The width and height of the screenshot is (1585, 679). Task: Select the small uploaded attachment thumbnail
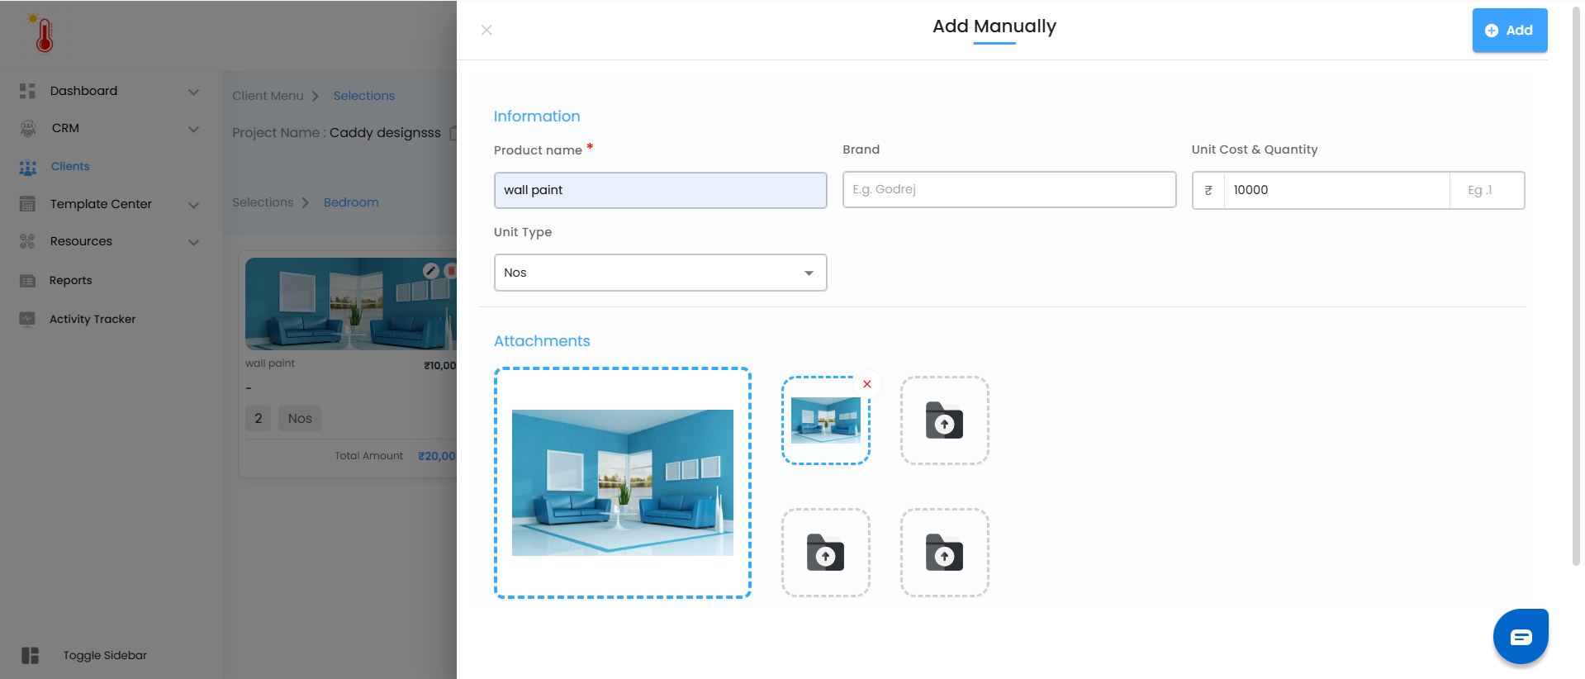(x=826, y=420)
